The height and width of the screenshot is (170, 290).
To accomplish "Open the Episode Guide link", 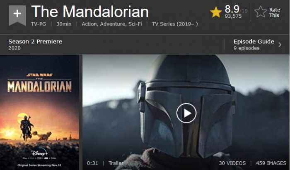I will coord(254,41).
